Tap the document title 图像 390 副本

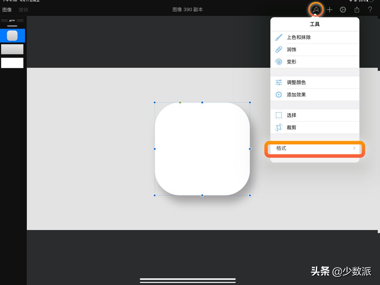pyautogui.click(x=188, y=9)
